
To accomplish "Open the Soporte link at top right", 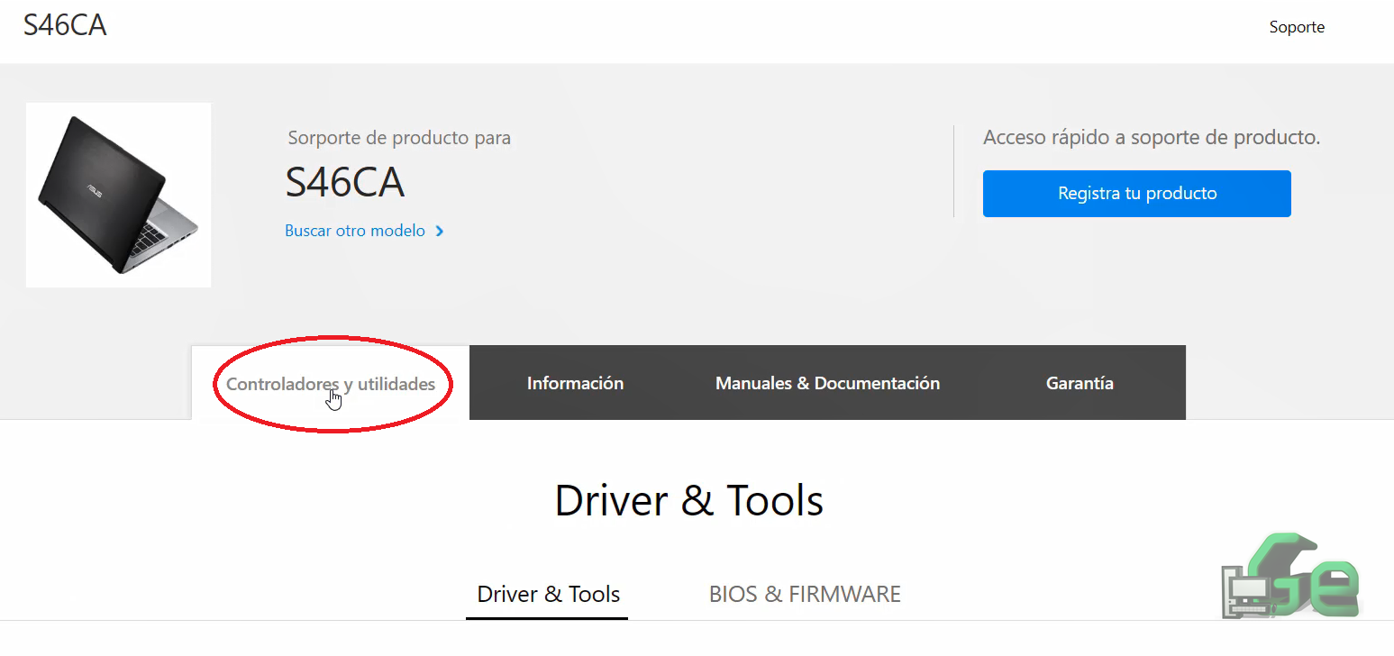I will [1297, 27].
